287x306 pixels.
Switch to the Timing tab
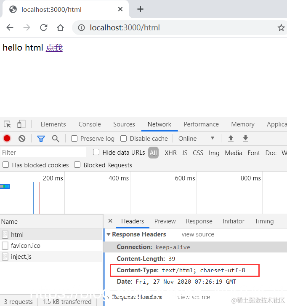coord(264,221)
